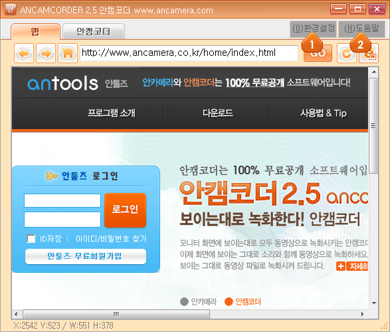Click the refresh page icon
Screen dimensions: 390x332
347,53
